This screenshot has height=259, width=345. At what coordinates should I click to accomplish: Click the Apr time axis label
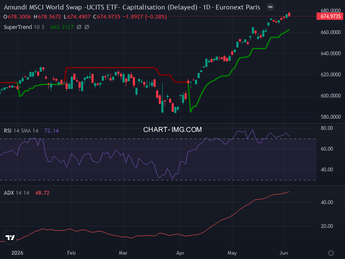180,253
